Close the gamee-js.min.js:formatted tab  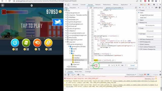[123, 8]
